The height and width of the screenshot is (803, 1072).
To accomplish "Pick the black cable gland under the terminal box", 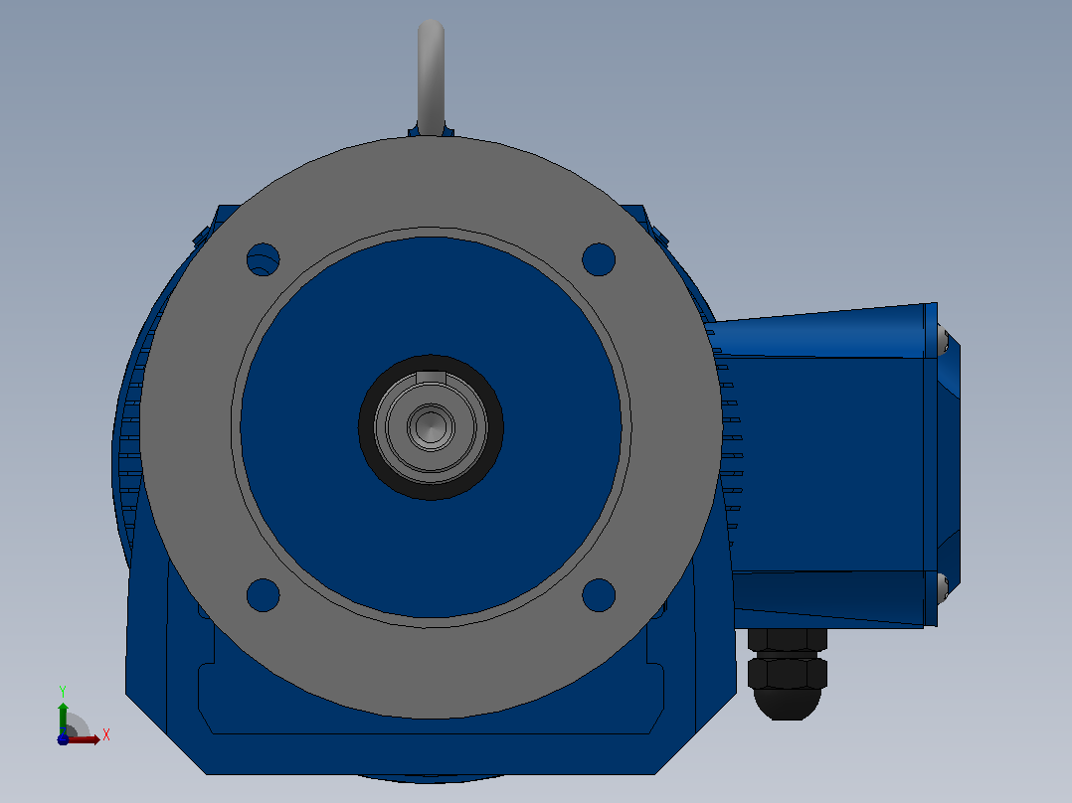I will coord(787,674).
